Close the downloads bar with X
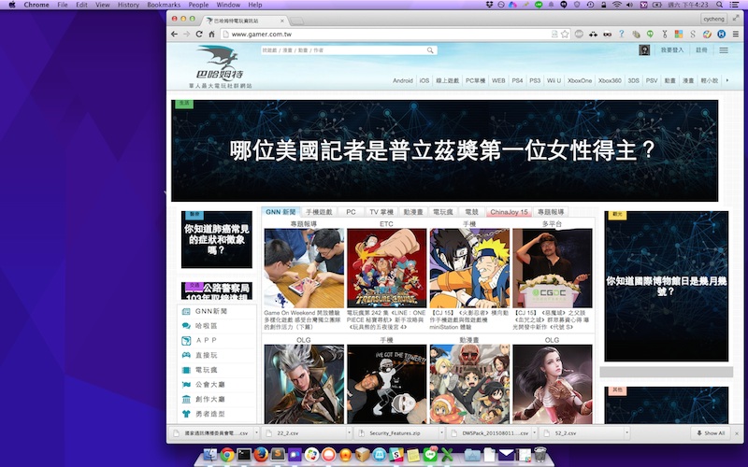748x467 pixels. [x=737, y=433]
